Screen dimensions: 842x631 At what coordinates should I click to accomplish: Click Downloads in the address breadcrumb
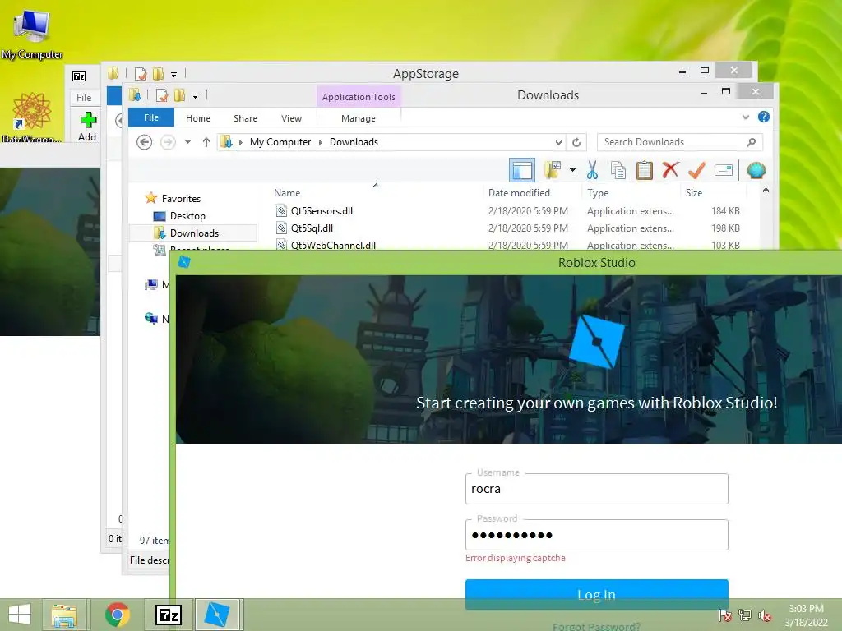[354, 142]
